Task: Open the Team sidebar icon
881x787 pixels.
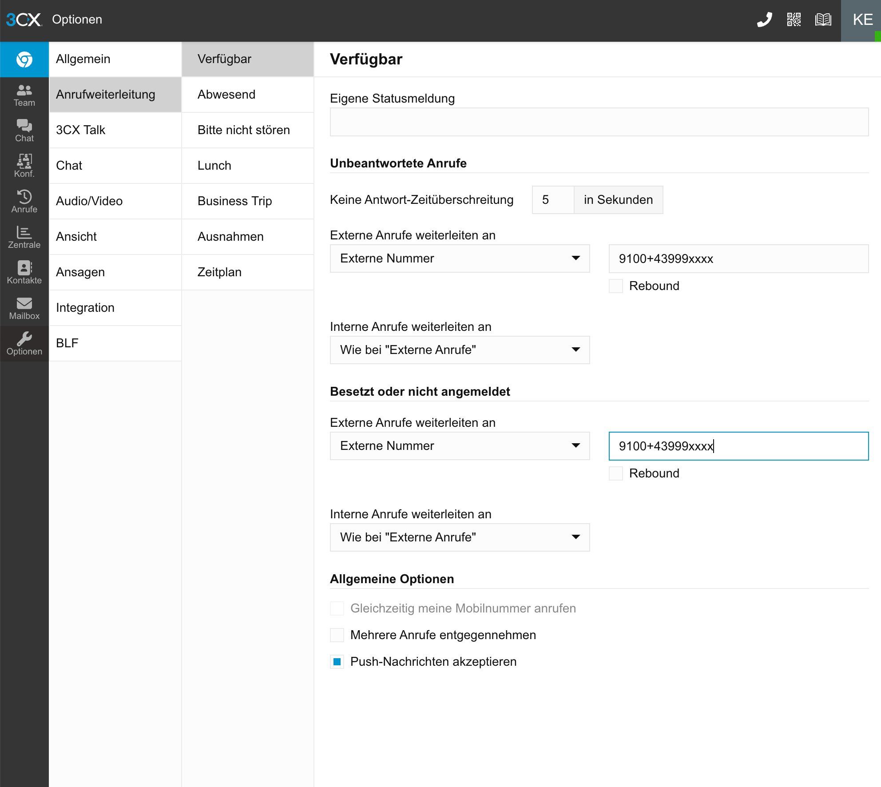Action: (x=24, y=95)
